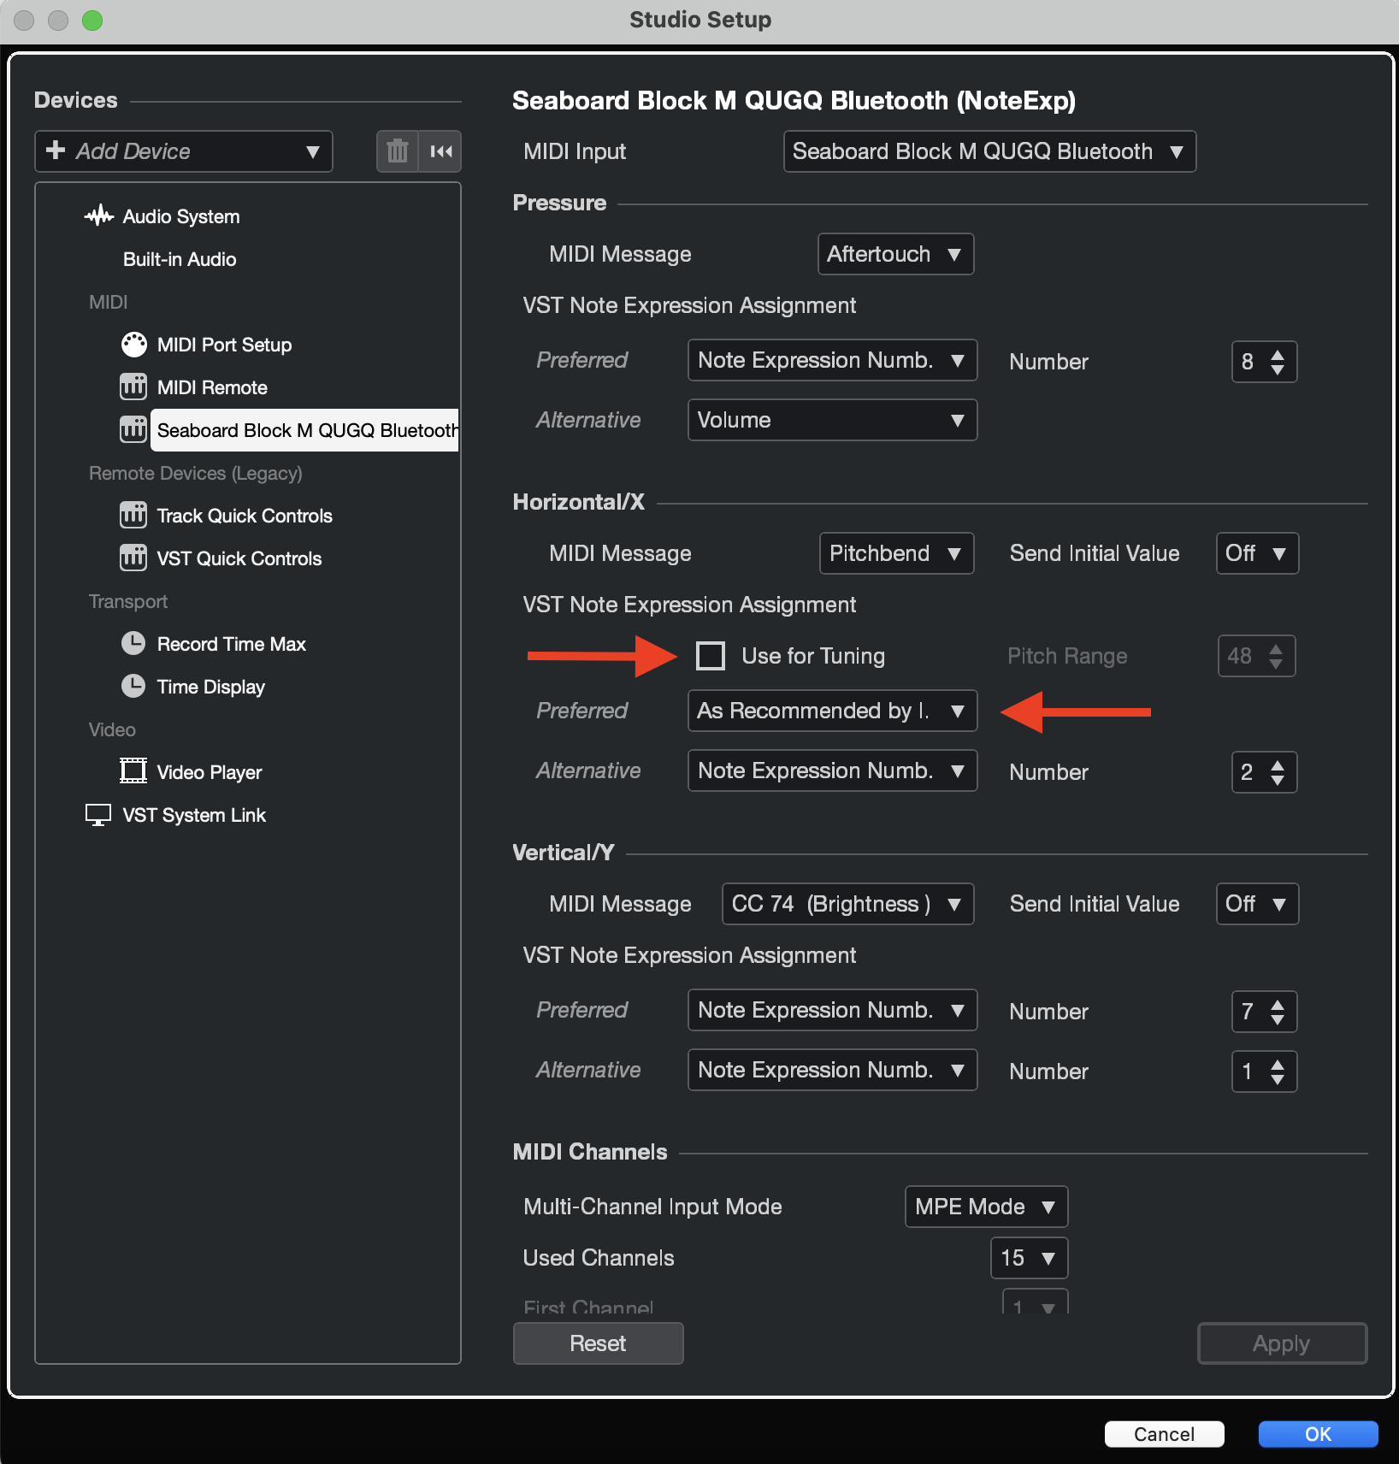Select Built-in Audio in the device list
This screenshot has width=1399, height=1464.
180,259
